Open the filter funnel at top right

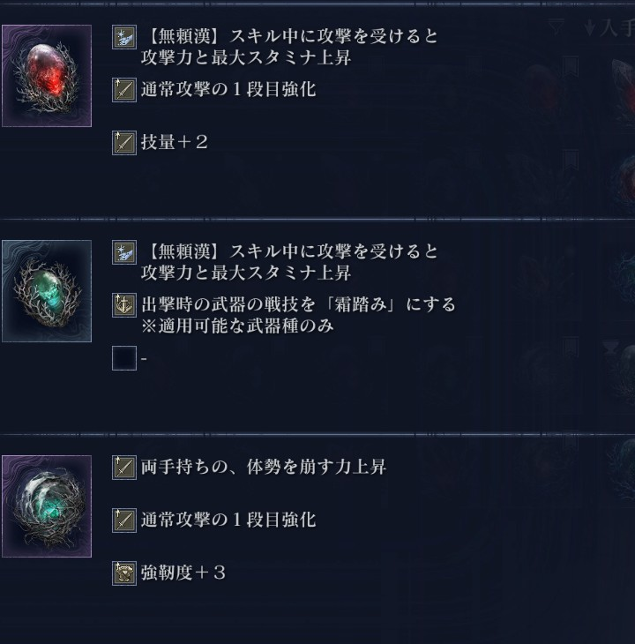pos(557,27)
